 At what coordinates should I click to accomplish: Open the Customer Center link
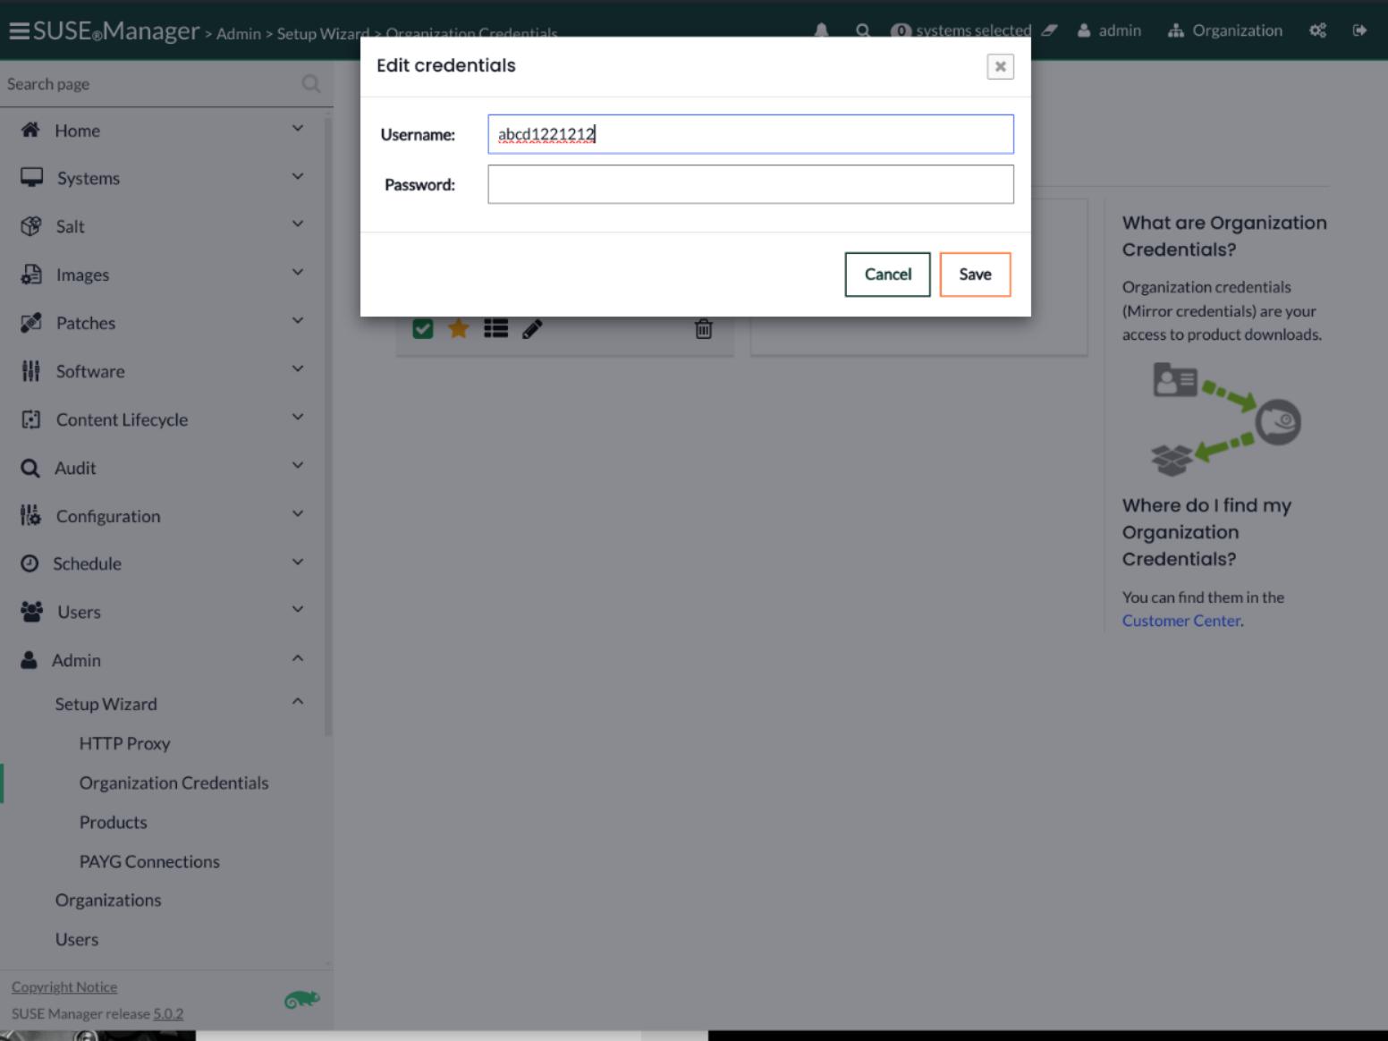(x=1181, y=621)
